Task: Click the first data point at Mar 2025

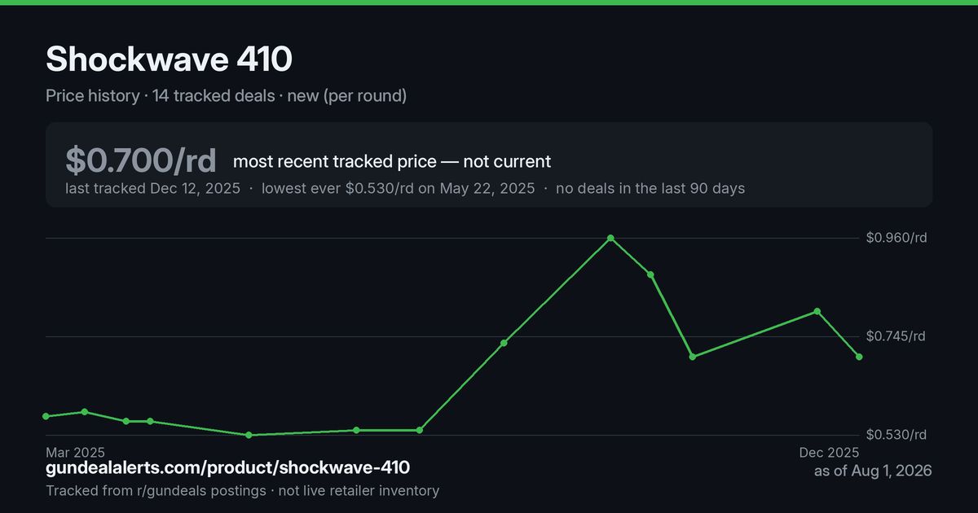Action: pos(46,416)
